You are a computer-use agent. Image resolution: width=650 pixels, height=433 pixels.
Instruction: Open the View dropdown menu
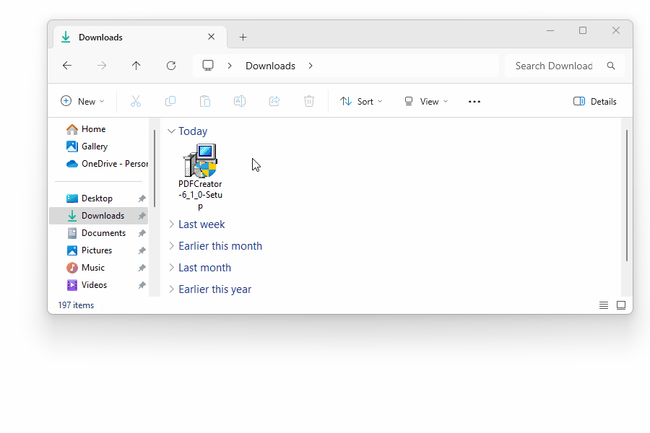coord(425,101)
